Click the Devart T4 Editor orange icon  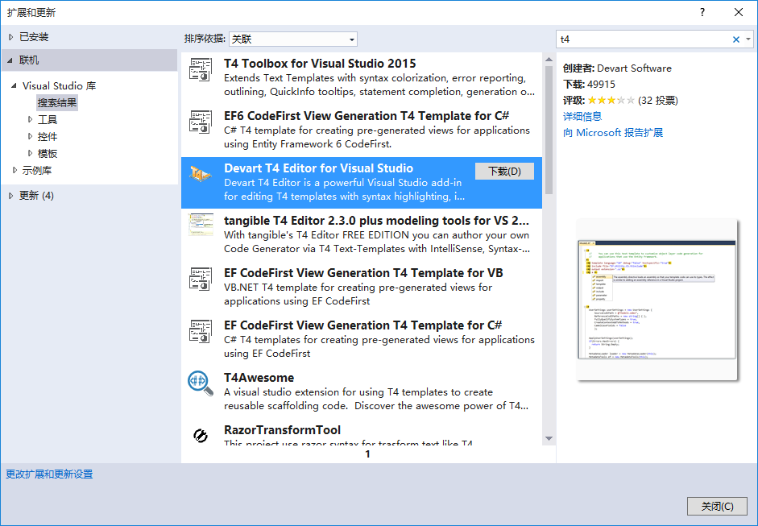pos(200,174)
